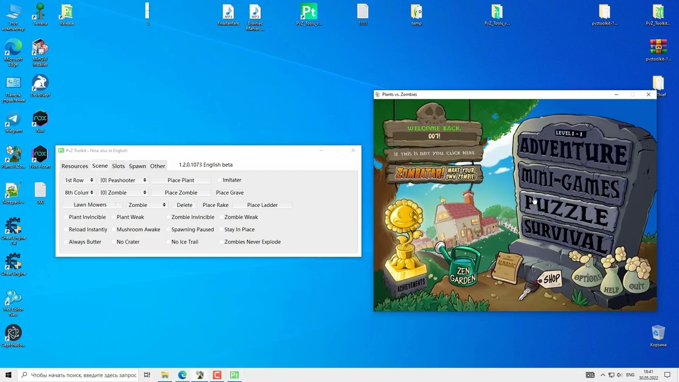Switch to the Slots tab
This screenshot has width=679, height=382.
pos(118,166)
